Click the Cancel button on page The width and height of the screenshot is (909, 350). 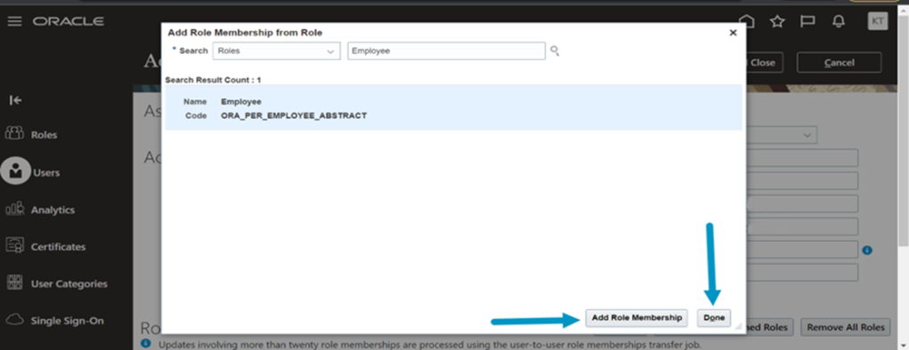pos(839,63)
